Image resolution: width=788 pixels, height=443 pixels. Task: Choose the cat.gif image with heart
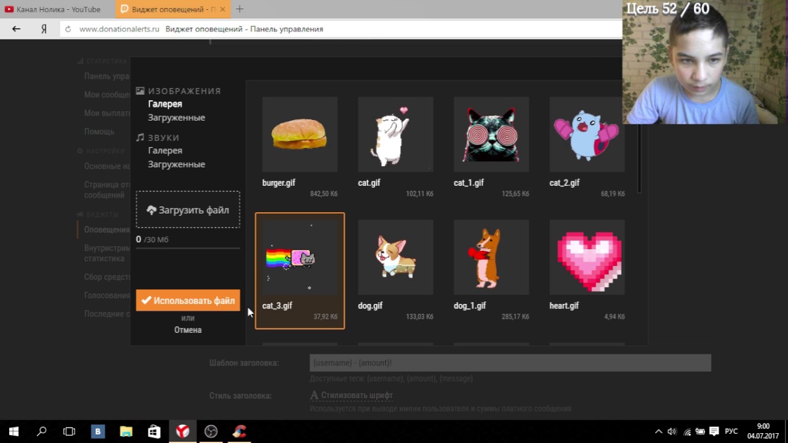pos(395,134)
